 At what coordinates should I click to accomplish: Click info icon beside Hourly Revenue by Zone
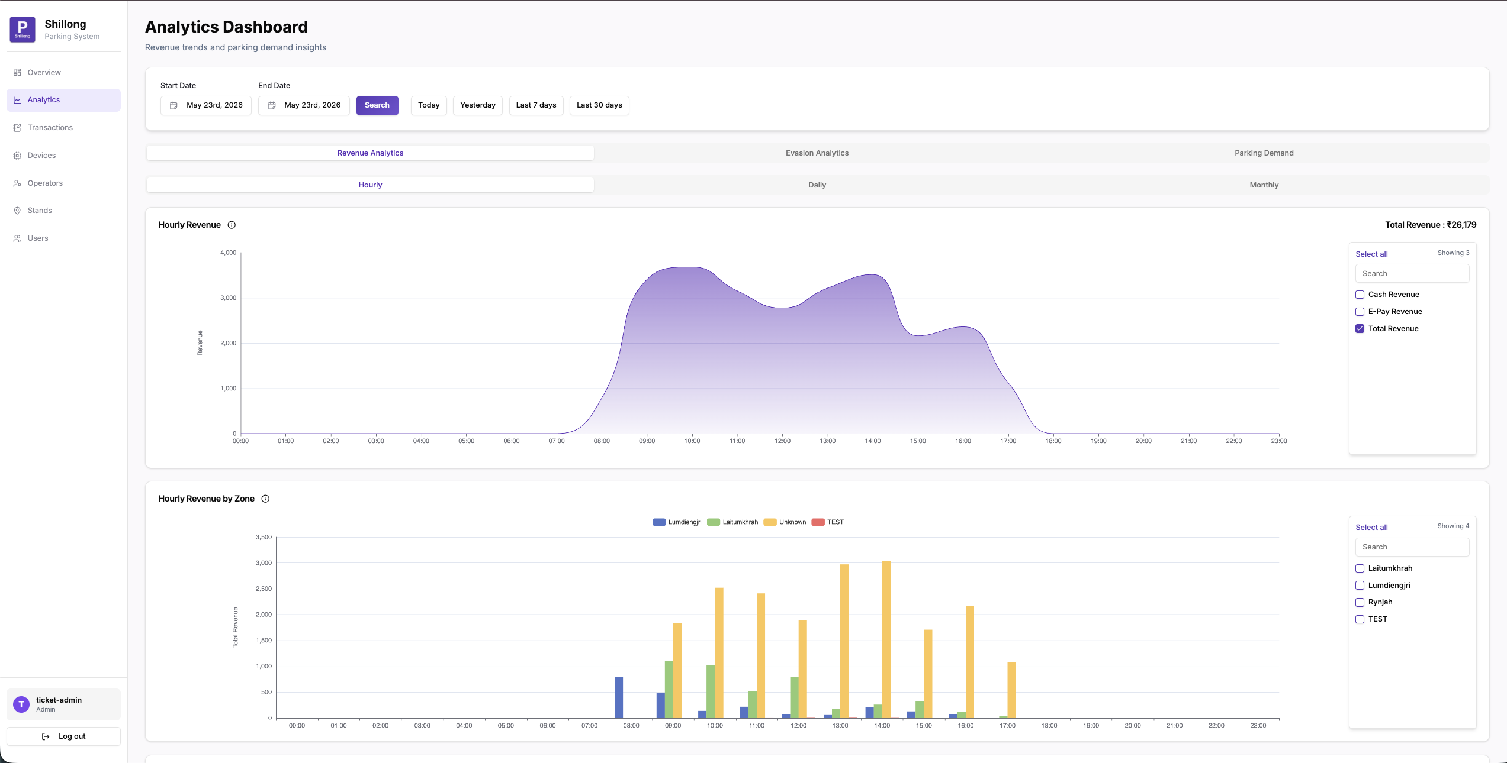tap(265, 499)
